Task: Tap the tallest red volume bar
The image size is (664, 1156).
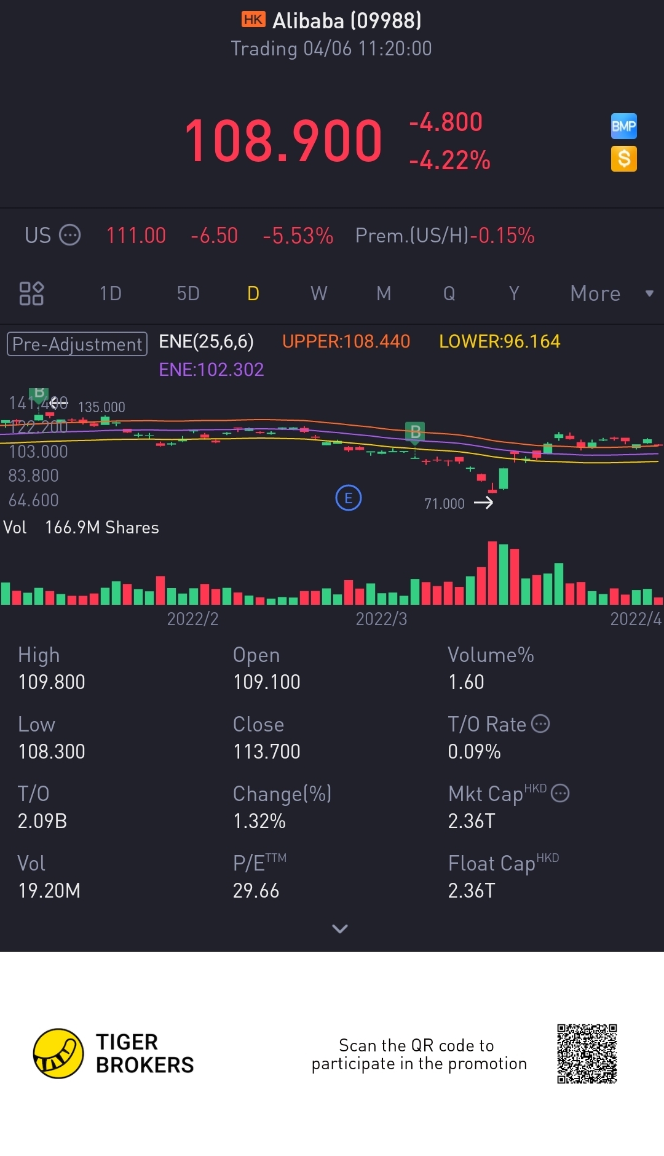Action: tap(492, 573)
